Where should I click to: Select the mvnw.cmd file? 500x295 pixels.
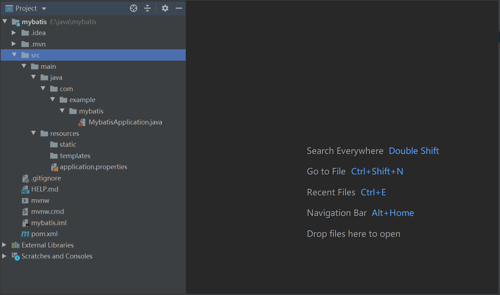click(x=47, y=212)
